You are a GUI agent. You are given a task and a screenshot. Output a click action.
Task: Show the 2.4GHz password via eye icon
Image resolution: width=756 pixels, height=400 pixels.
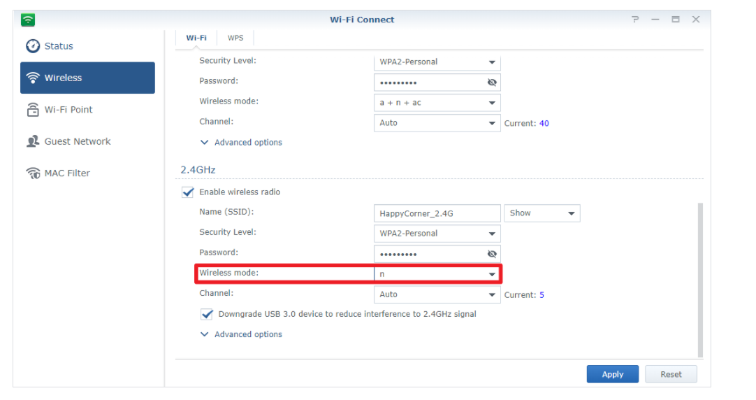[x=492, y=254]
